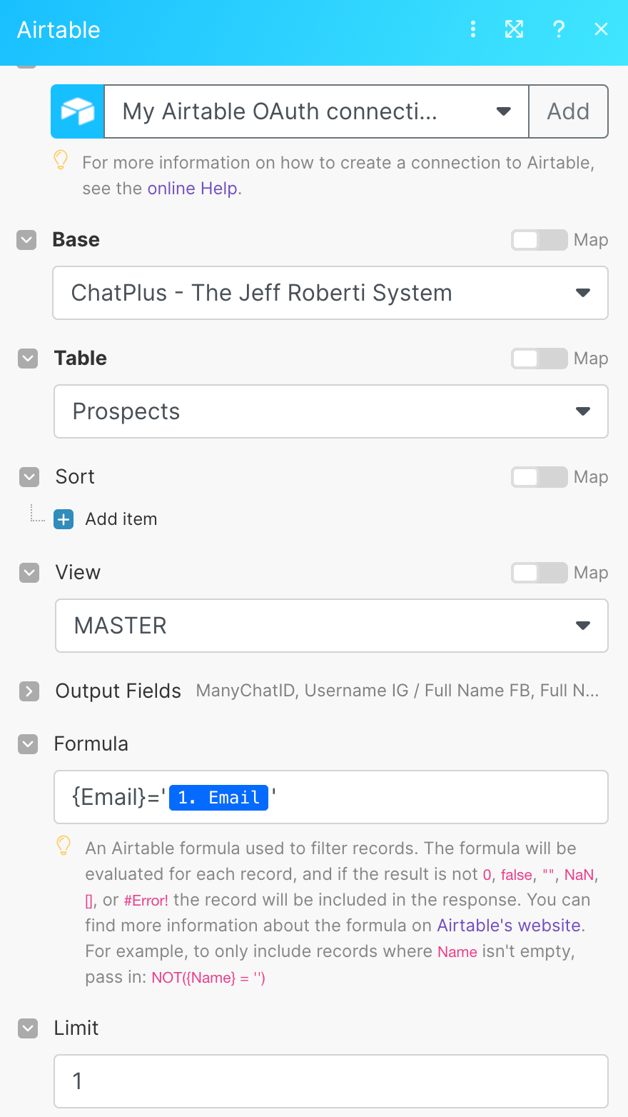Open the three-dot options menu in header
628x1117 pixels.
pos(472,29)
